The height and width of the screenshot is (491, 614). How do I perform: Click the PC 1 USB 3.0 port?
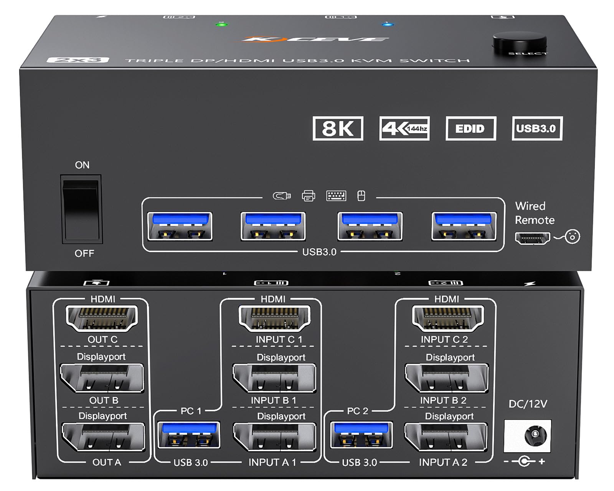(x=189, y=435)
